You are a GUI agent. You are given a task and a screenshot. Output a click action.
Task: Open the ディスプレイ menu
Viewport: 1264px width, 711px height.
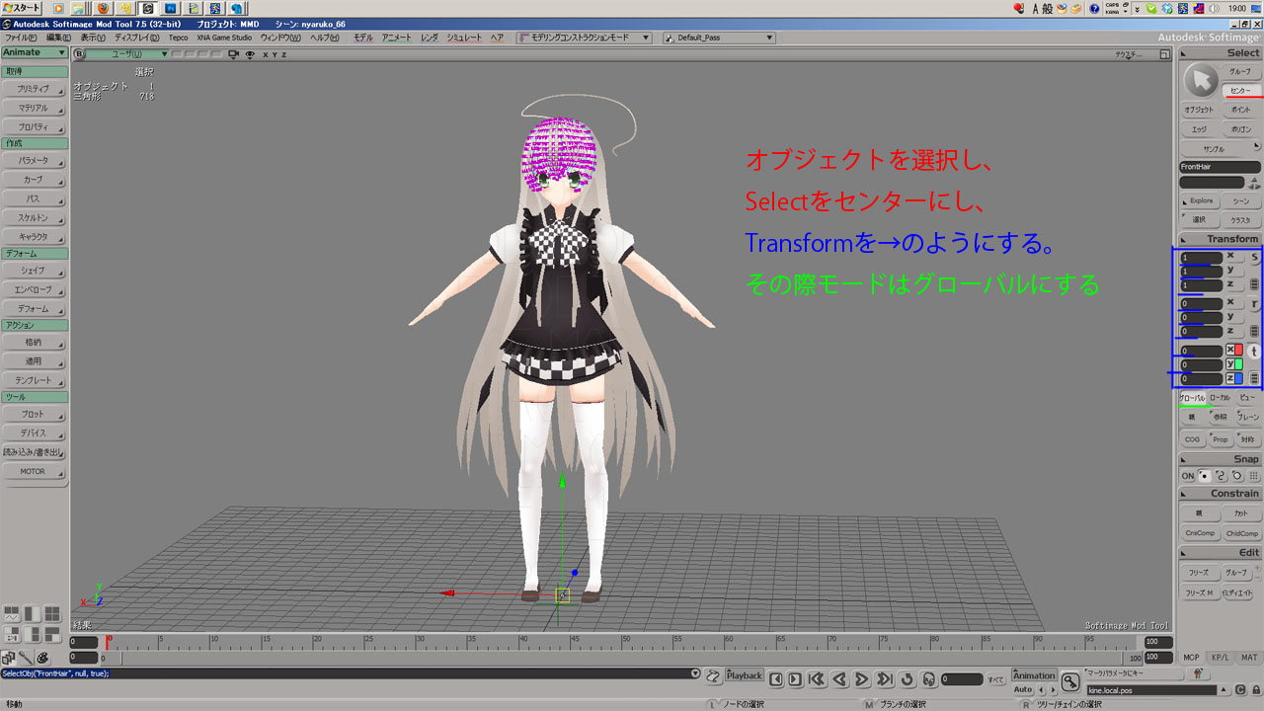[x=136, y=38]
